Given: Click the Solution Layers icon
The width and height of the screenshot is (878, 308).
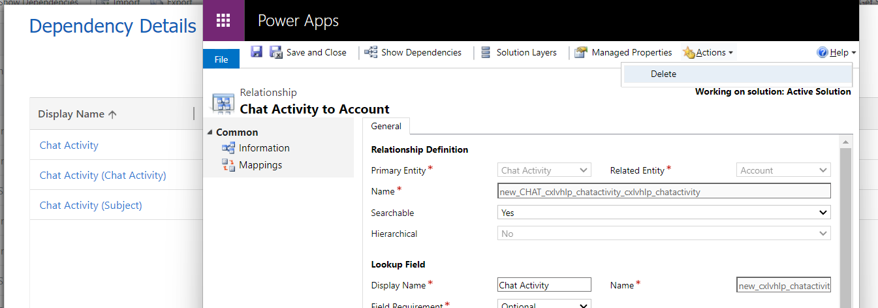Looking at the screenshot, I should [x=486, y=52].
